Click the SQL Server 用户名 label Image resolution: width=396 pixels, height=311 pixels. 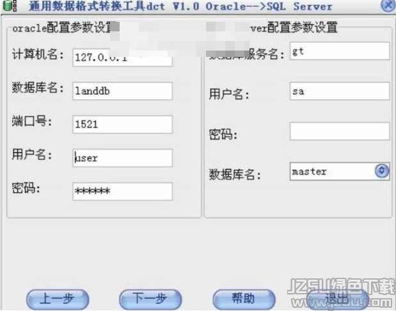coord(229,94)
